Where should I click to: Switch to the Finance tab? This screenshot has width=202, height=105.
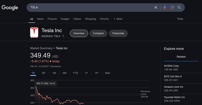pyautogui.click(x=52, y=19)
